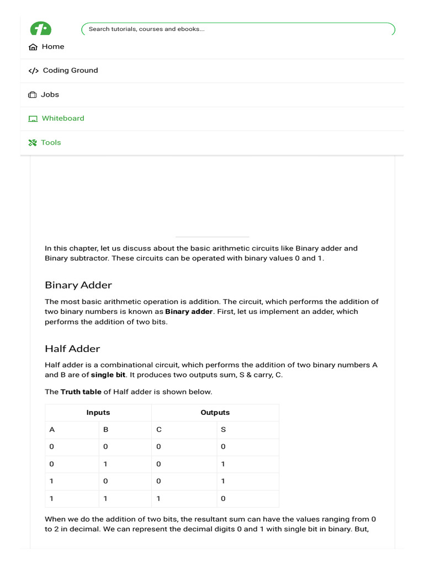
Task: Select the Inputs table header
Action: [x=98, y=413]
